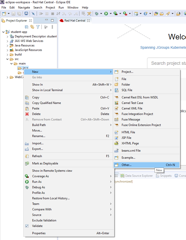
Task: Choose JSP File from New submenu
Action: click(x=147, y=138)
